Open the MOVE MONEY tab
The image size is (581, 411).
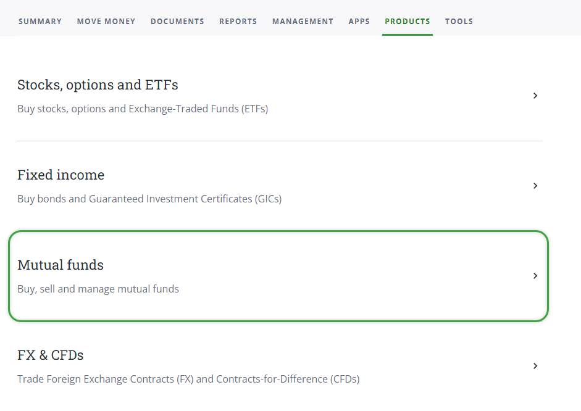(x=106, y=21)
